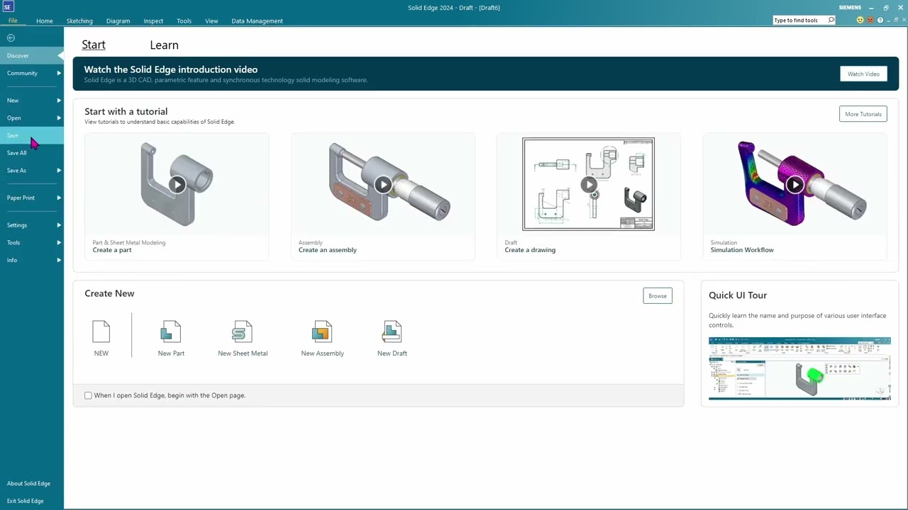The height and width of the screenshot is (510, 908).
Task: Minimize the inner document window
Action: 888,21
